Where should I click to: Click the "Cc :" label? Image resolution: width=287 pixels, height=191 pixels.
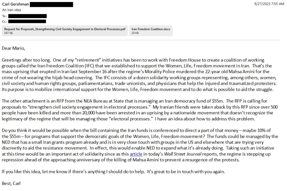4,21
